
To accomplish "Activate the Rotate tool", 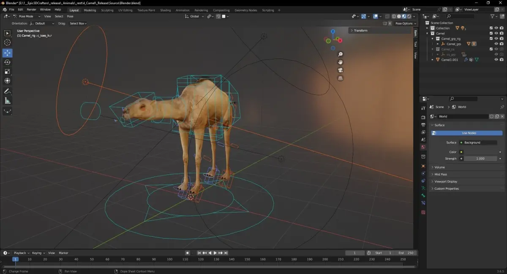I will coord(8,62).
